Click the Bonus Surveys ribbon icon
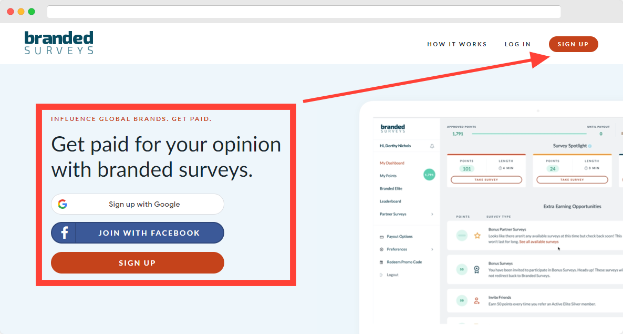This screenshot has width=623, height=334. [x=476, y=269]
